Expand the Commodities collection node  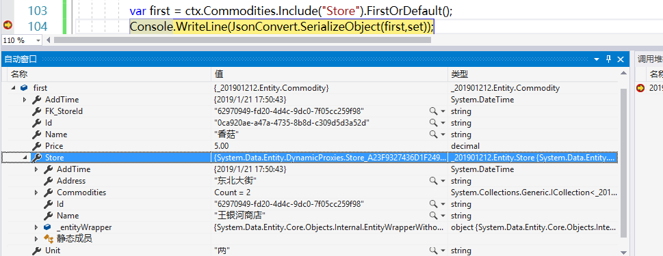(36, 193)
